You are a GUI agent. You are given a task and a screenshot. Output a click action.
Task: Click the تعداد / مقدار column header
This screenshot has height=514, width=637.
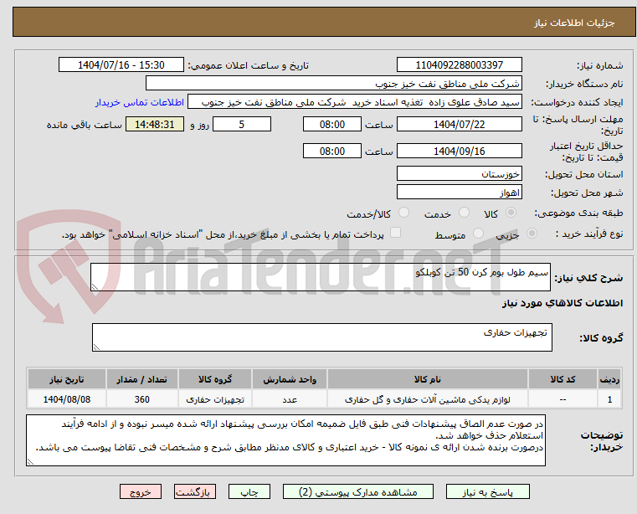141,379
